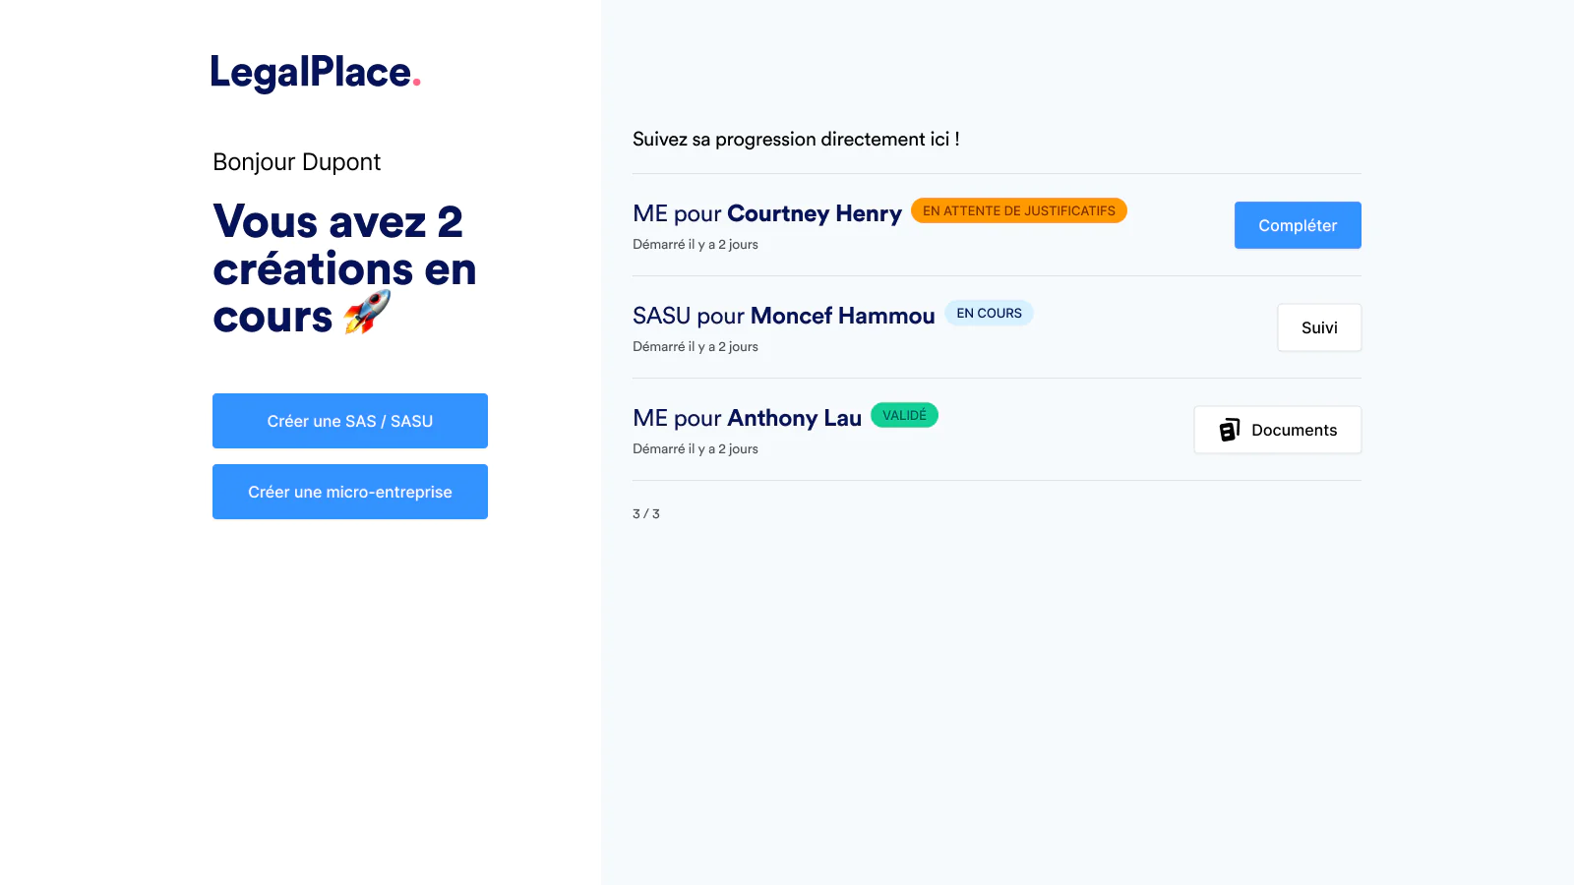
Task: Open the ME pour Courtney Henry entry
Action: (x=766, y=214)
